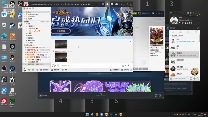Switch to the home tab in YY friends window
The width and height of the screenshot is (208, 117).
point(173,32)
